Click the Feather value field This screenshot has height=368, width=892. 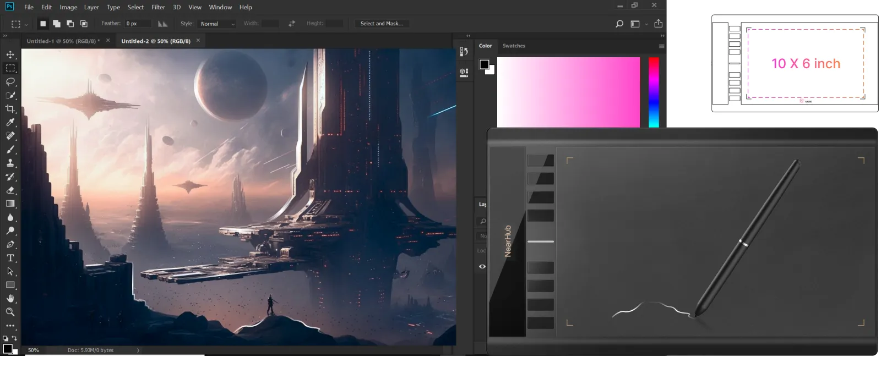[138, 24]
